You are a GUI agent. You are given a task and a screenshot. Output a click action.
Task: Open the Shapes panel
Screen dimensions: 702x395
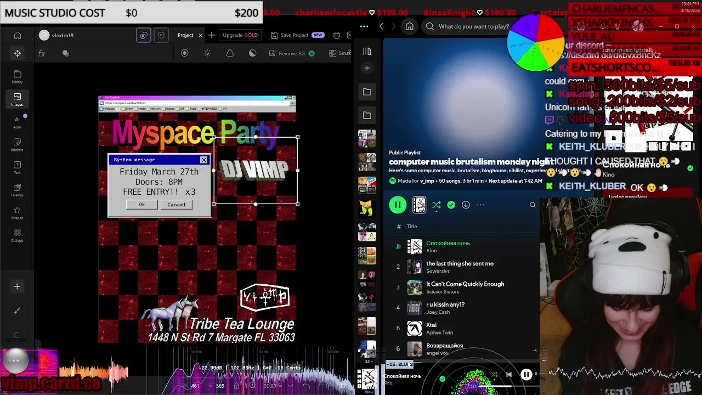pyautogui.click(x=17, y=213)
